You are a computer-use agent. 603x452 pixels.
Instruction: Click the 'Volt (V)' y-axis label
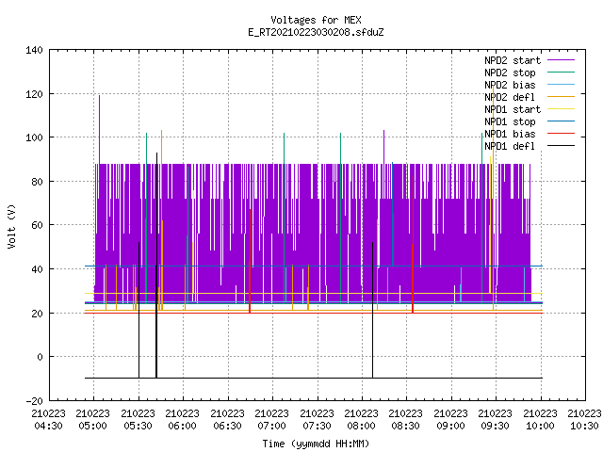[x=11, y=226]
